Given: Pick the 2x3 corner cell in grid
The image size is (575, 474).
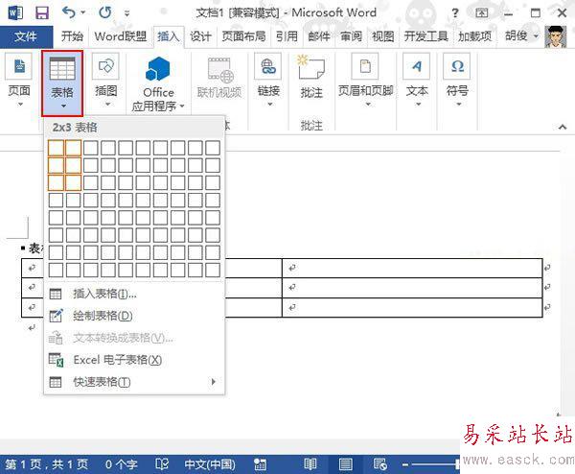Looking at the screenshot, I should coord(74,183).
